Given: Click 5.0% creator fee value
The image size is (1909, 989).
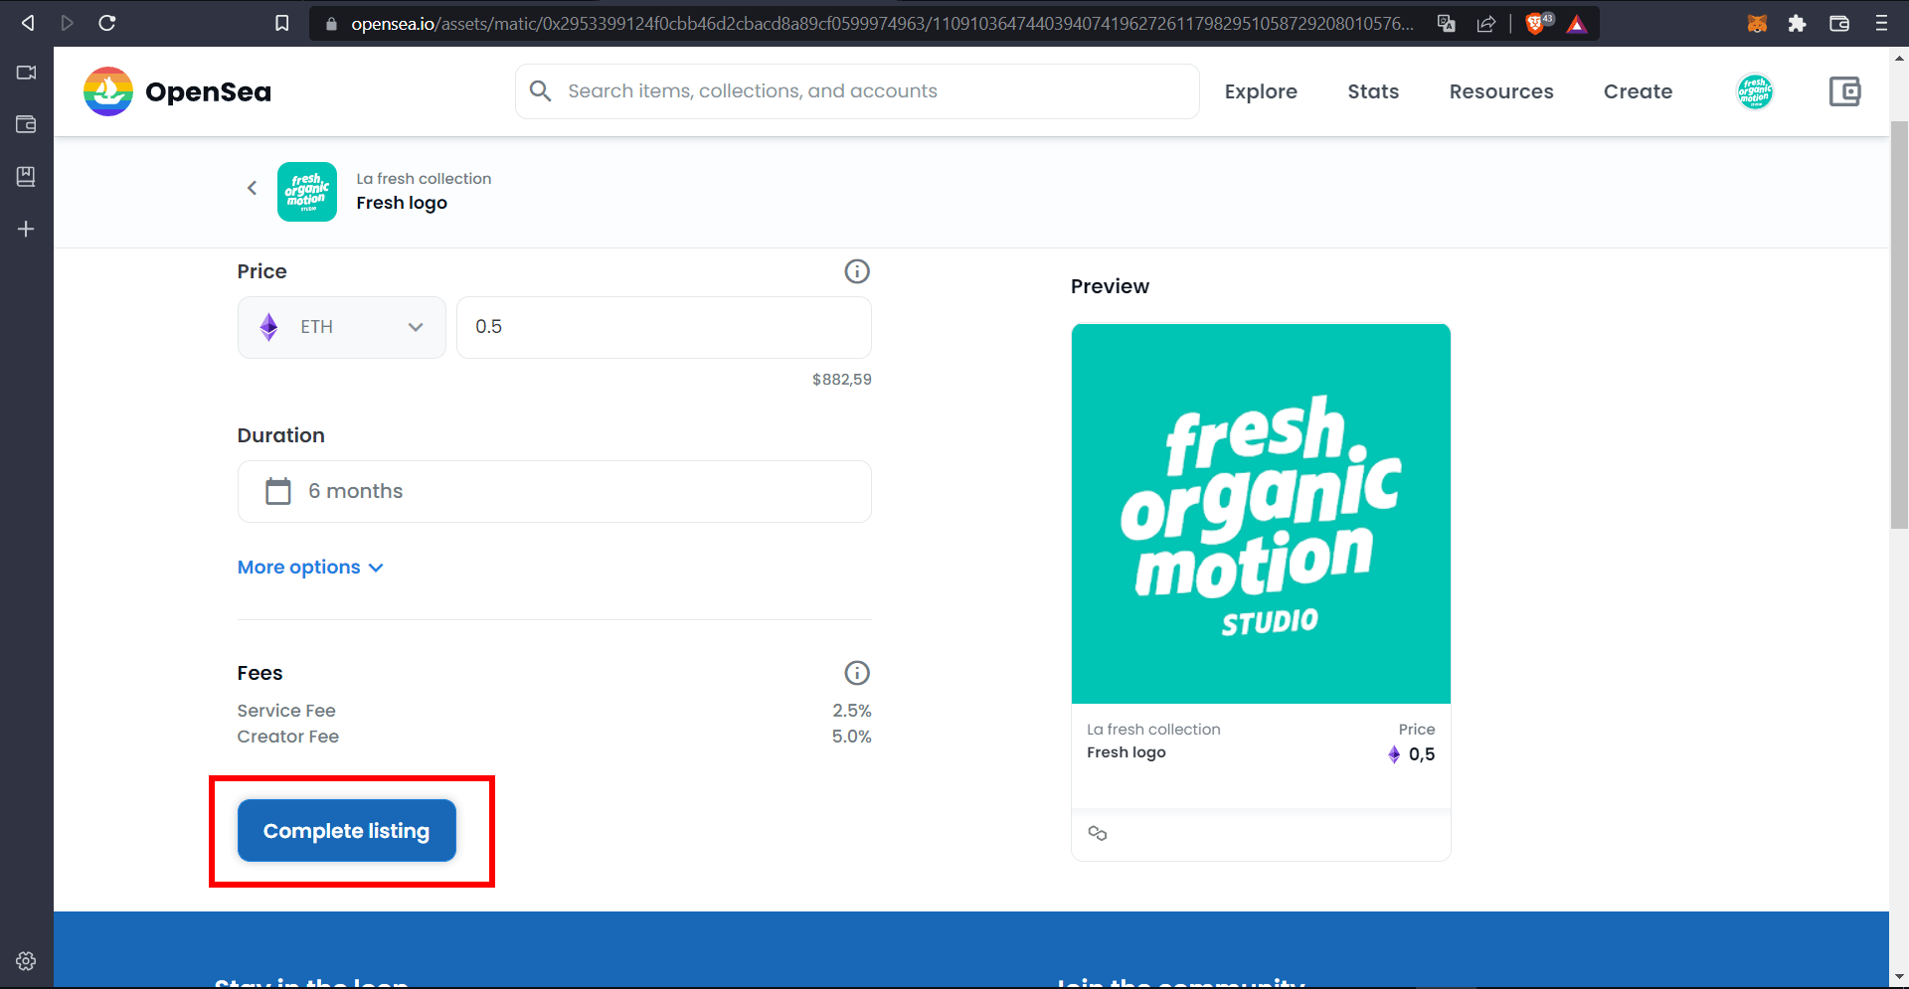Looking at the screenshot, I should click(852, 737).
